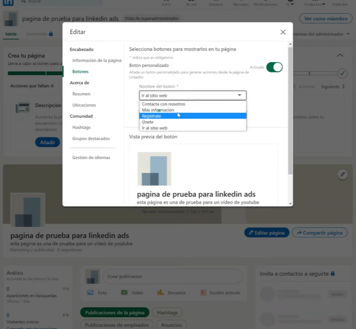The image size is (356, 329).
Task: Pick the 'Únete' option
Action: pyautogui.click(x=192, y=122)
